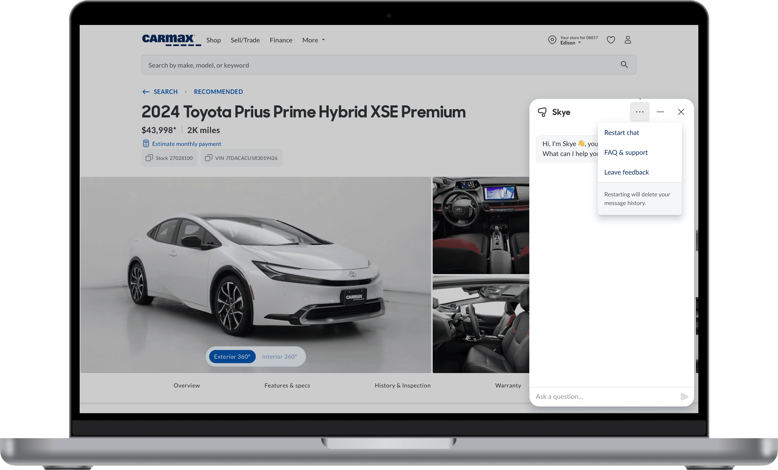
Task: Select Exterior 360° view
Action: tap(232, 356)
